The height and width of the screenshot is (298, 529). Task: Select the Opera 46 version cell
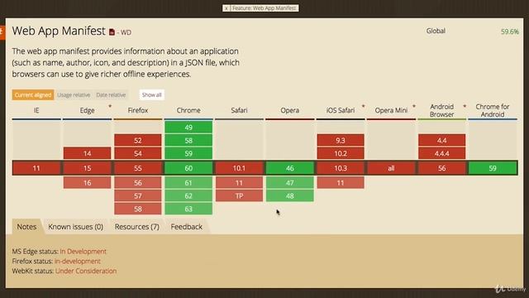coord(290,168)
